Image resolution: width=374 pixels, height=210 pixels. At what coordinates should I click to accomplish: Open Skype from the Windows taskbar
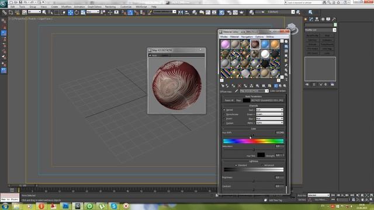pos(114,206)
